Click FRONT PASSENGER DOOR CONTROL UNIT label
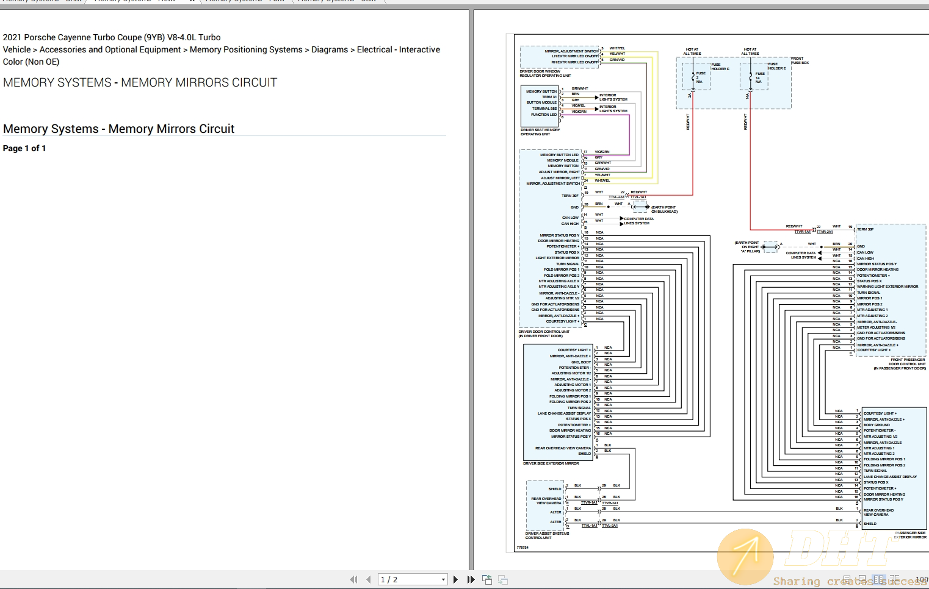 [x=900, y=364]
